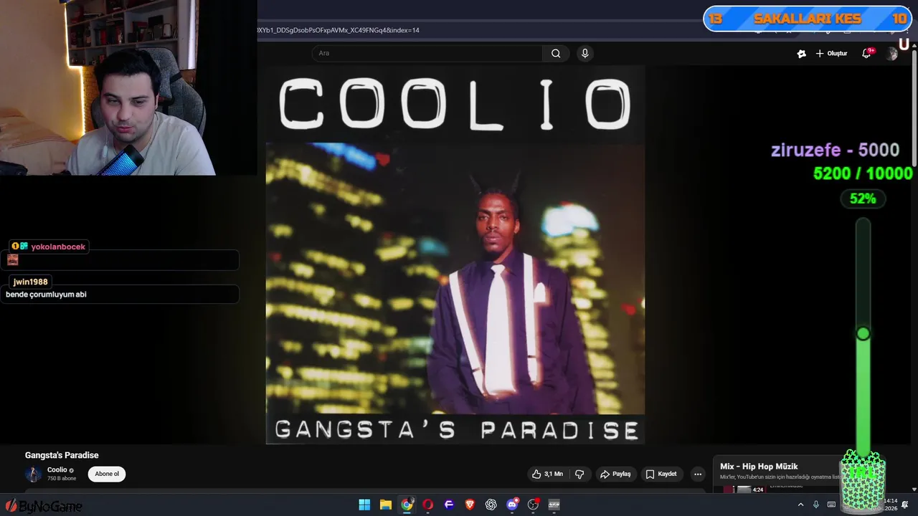Open ChatGPT app from the taskbar
Screen dimensions: 918x516
pyautogui.click(x=491, y=505)
